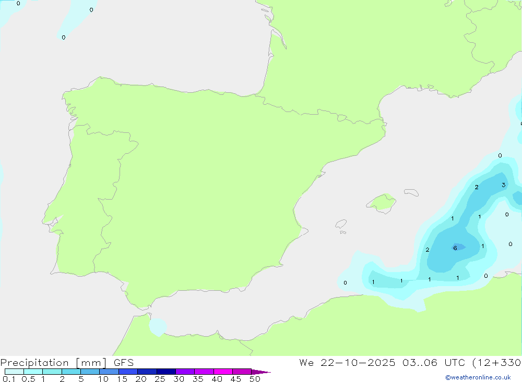Pick the 2–5 mm legend swatch
The width and height of the screenshot is (522, 382).
71,372
